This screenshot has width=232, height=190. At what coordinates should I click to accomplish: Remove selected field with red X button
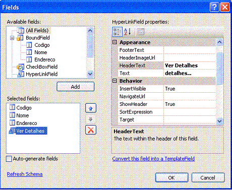tap(91, 130)
